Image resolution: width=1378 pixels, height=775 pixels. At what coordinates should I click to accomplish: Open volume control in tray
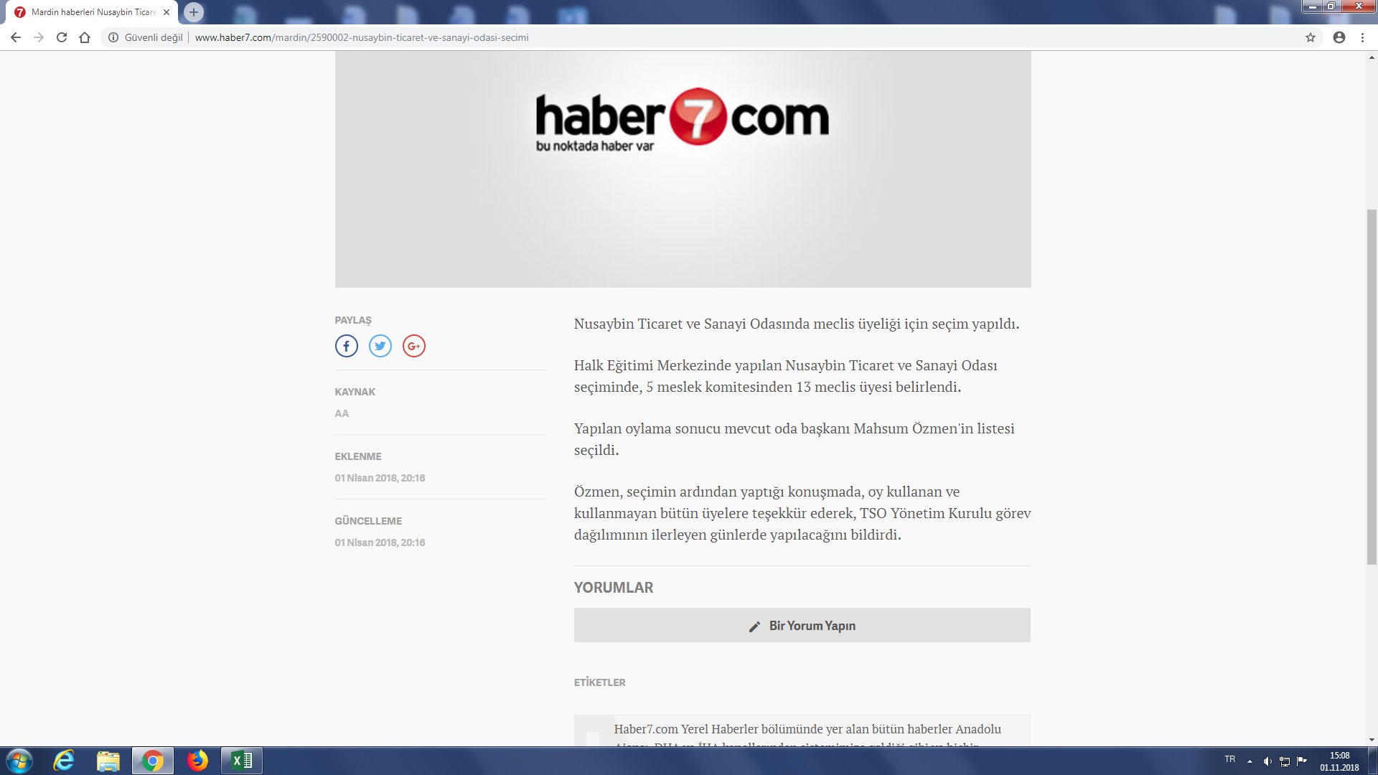point(1267,761)
